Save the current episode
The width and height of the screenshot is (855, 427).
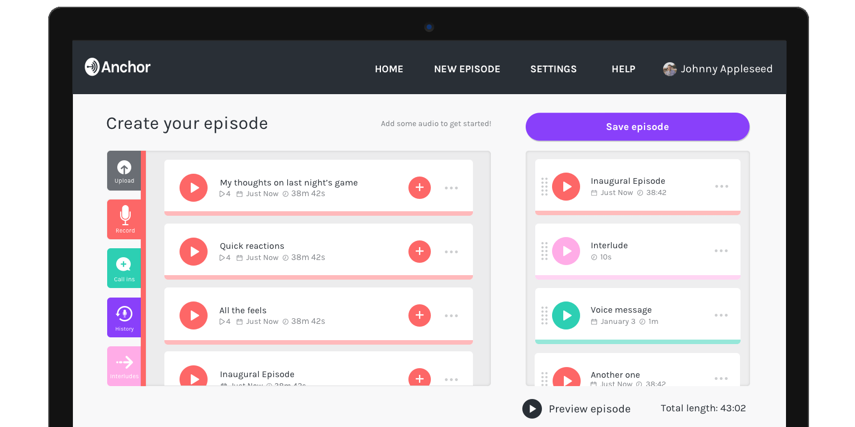(637, 127)
